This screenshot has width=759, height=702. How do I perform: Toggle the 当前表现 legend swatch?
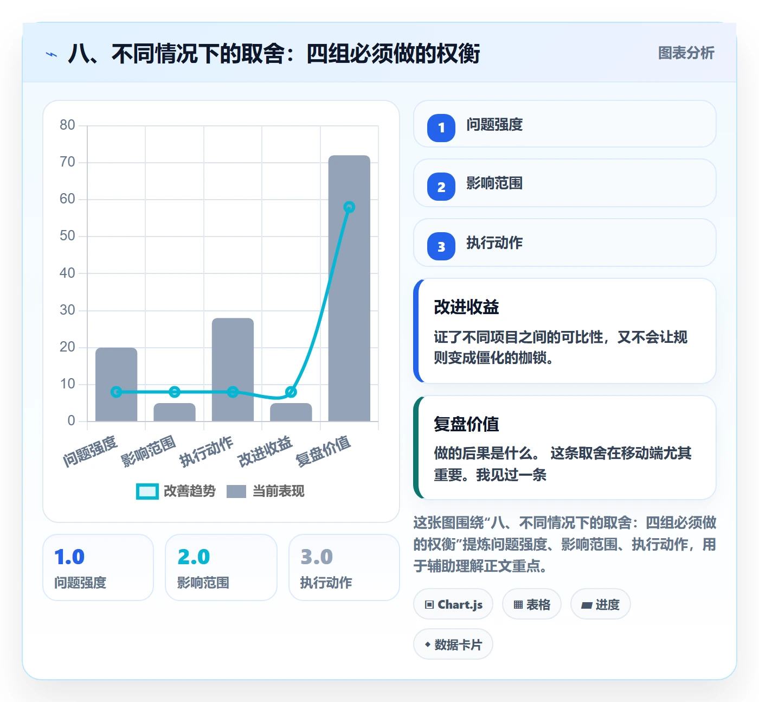pyautogui.click(x=236, y=492)
